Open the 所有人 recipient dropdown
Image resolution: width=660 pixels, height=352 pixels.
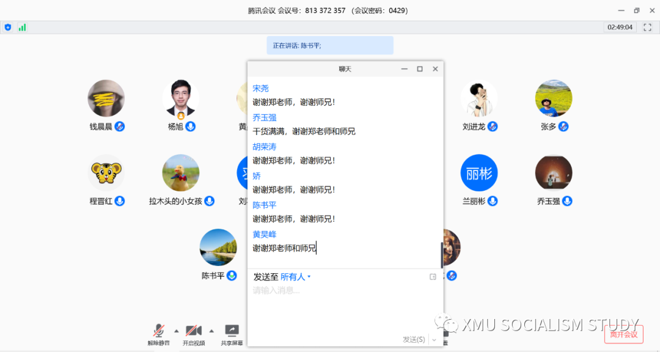(296, 277)
